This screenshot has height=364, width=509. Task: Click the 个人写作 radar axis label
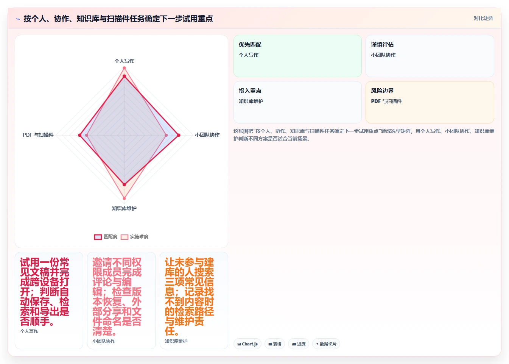tap(124, 61)
